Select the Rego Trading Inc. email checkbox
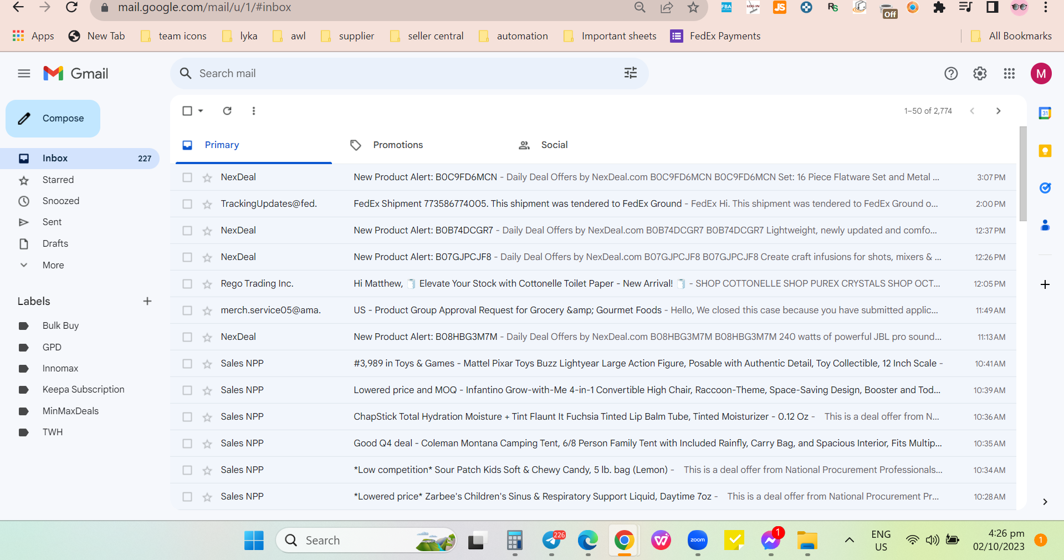The image size is (1064, 560). [187, 284]
